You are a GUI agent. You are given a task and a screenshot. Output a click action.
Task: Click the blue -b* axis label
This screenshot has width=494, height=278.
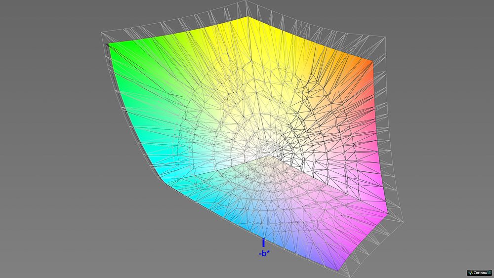pyautogui.click(x=264, y=253)
